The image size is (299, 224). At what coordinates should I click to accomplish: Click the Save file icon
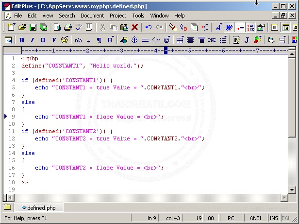click(33, 28)
